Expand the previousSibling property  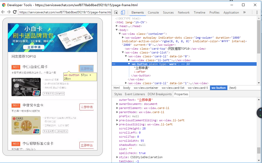(117, 124)
